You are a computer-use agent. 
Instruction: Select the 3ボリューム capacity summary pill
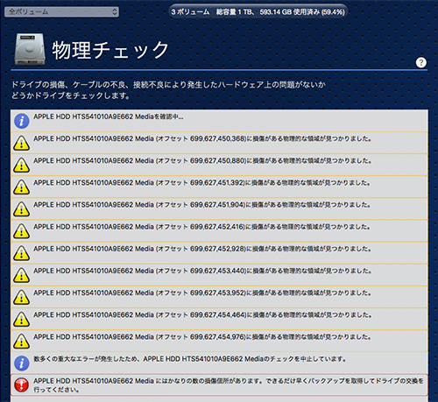pyautogui.click(x=258, y=12)
